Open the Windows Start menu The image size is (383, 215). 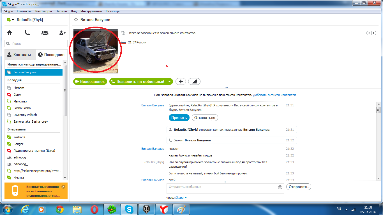click(7, 209)
